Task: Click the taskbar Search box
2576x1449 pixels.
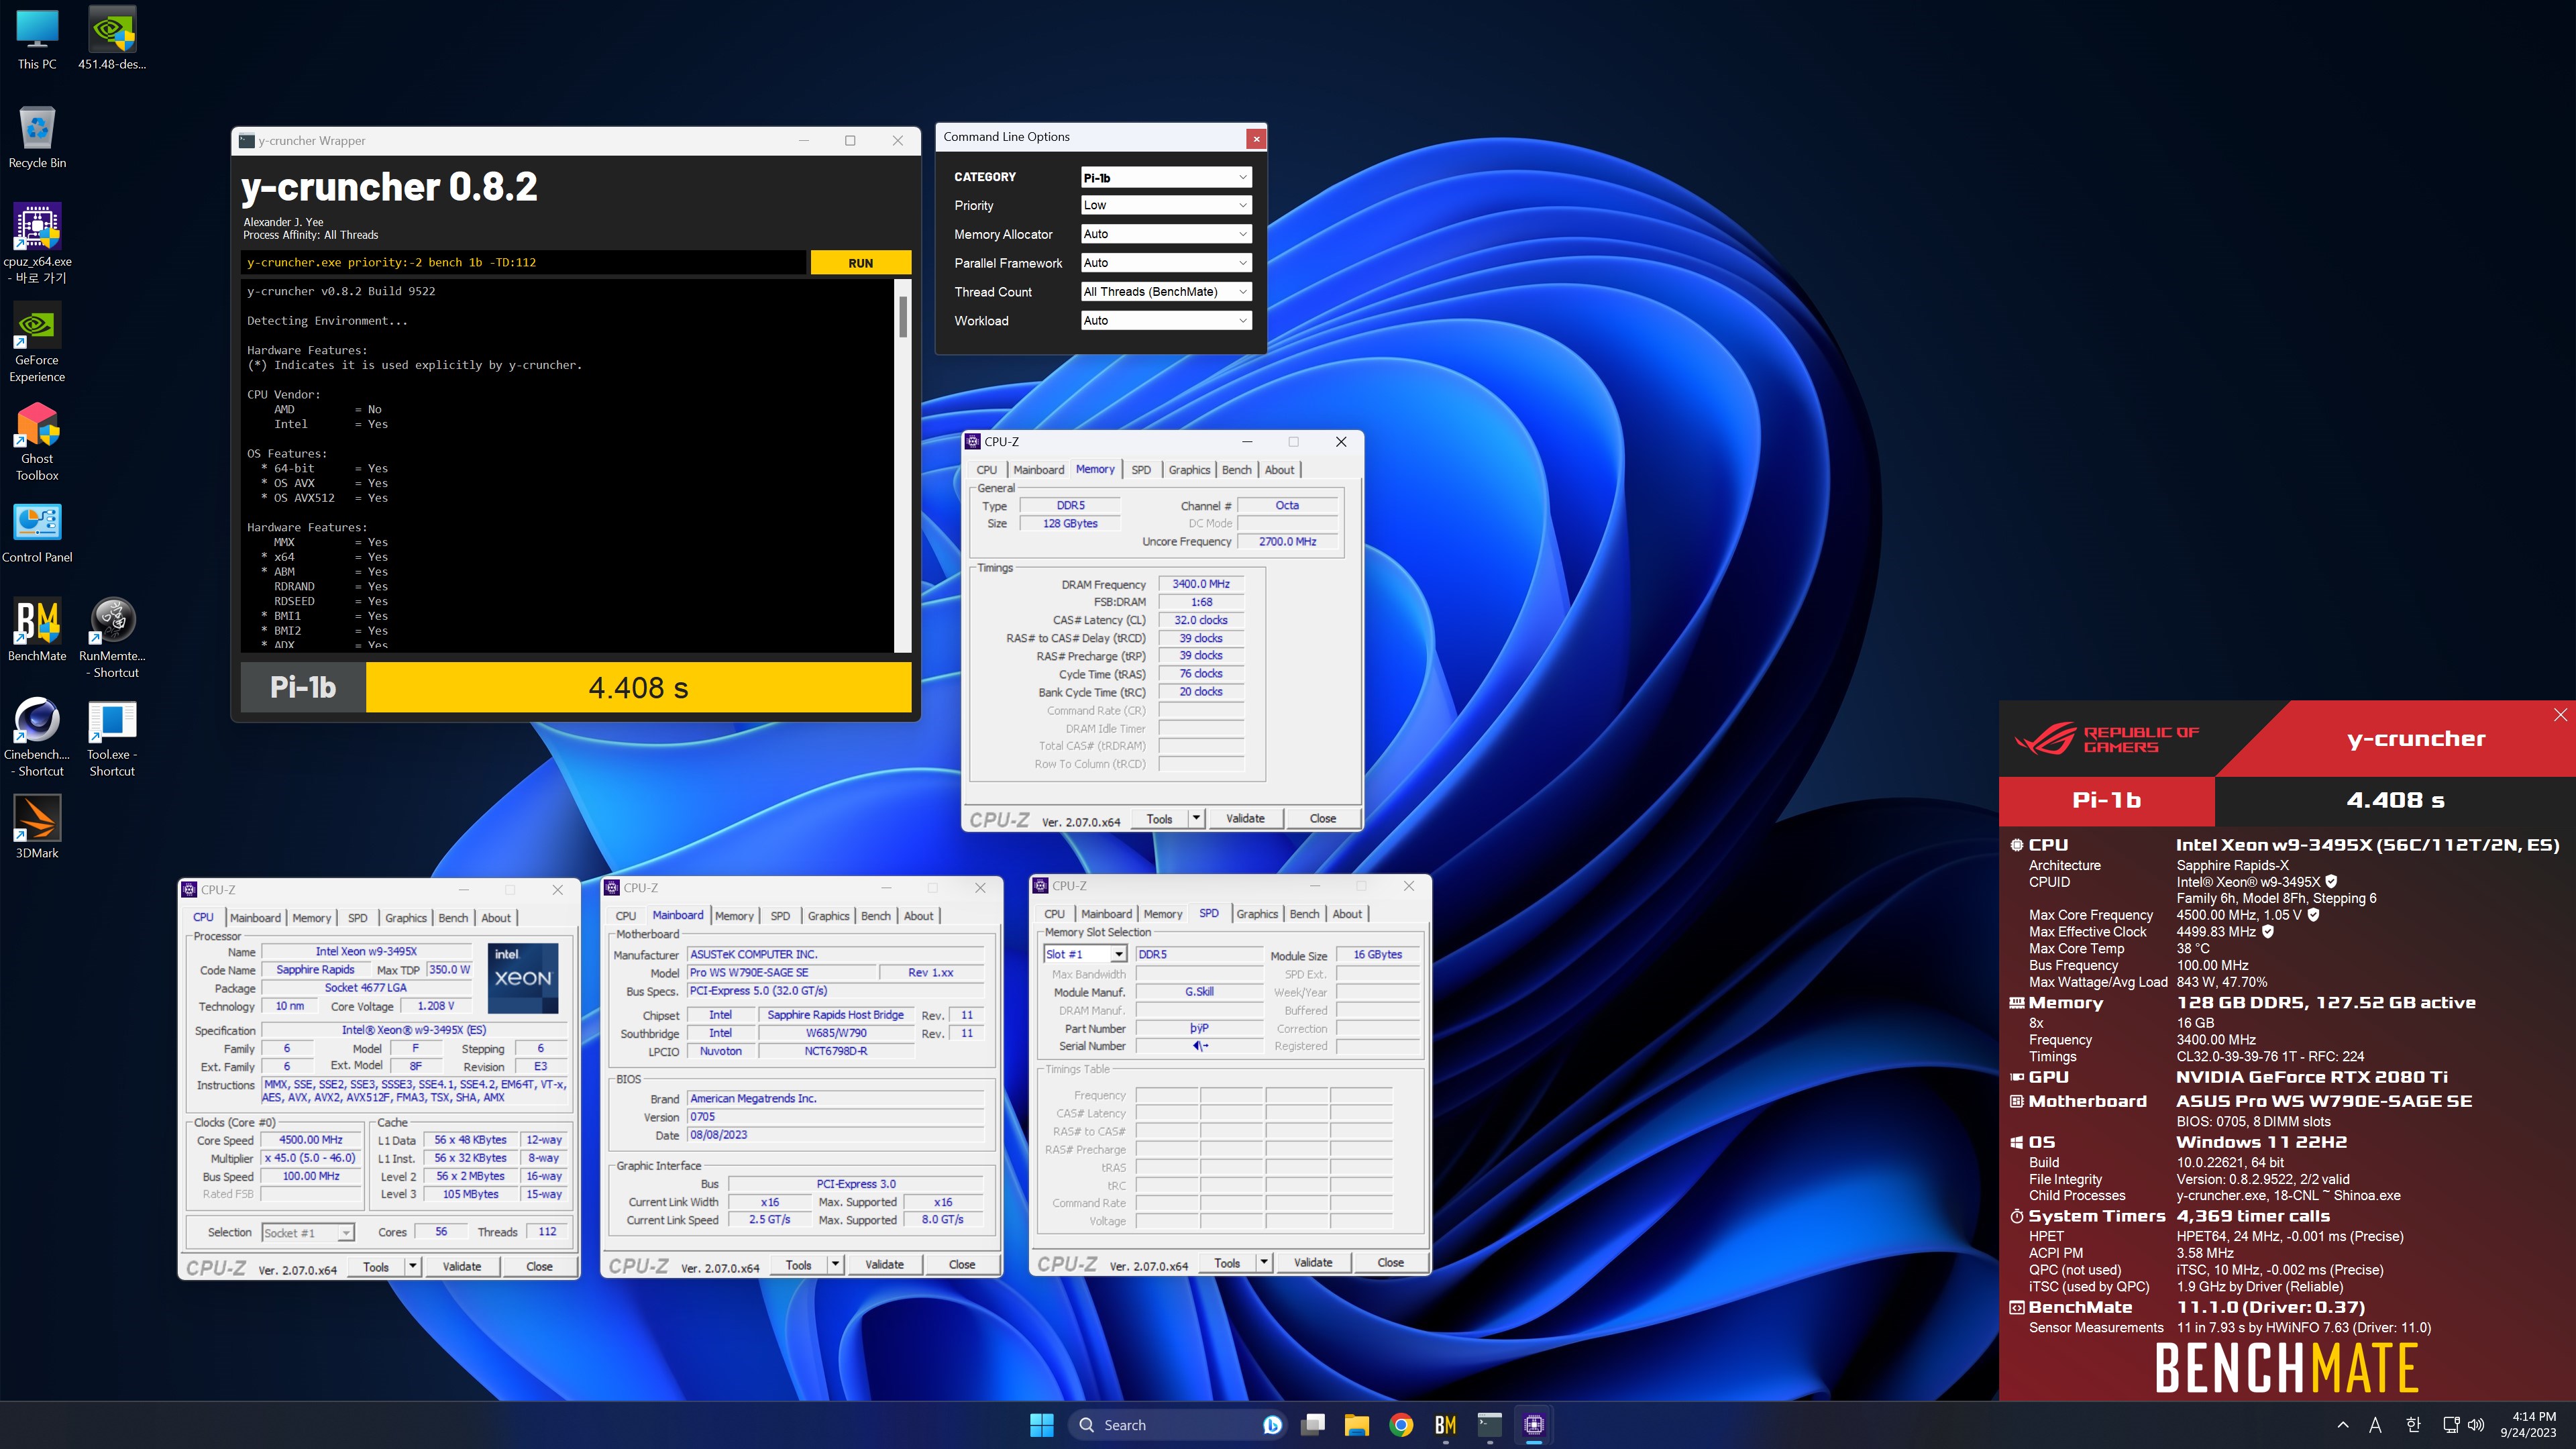Action: click(x=1178, y=1425)
